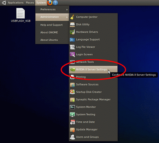The width and height of the screenshot is (159, 143).
Task: Click the Login Screen icon
Action: point(72,55)
